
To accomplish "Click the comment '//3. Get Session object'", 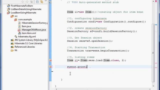I will (84, 38).
